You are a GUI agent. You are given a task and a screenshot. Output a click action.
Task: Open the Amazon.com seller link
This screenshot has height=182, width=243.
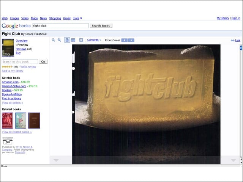click(x=10, y=82)
